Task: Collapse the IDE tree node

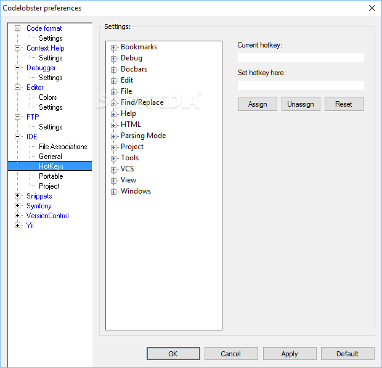Action: 17,137
